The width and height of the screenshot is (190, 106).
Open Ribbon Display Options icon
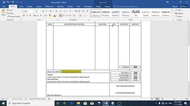point(167,2)
